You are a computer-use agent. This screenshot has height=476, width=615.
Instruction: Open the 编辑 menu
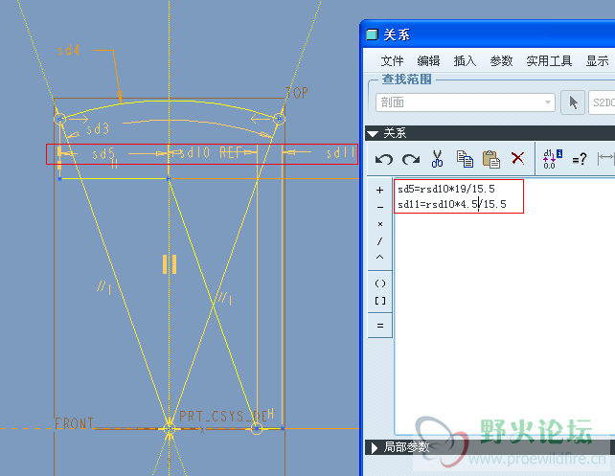428,60
